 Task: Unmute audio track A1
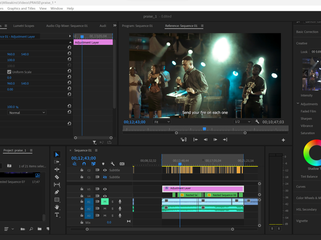click(105, 201)
